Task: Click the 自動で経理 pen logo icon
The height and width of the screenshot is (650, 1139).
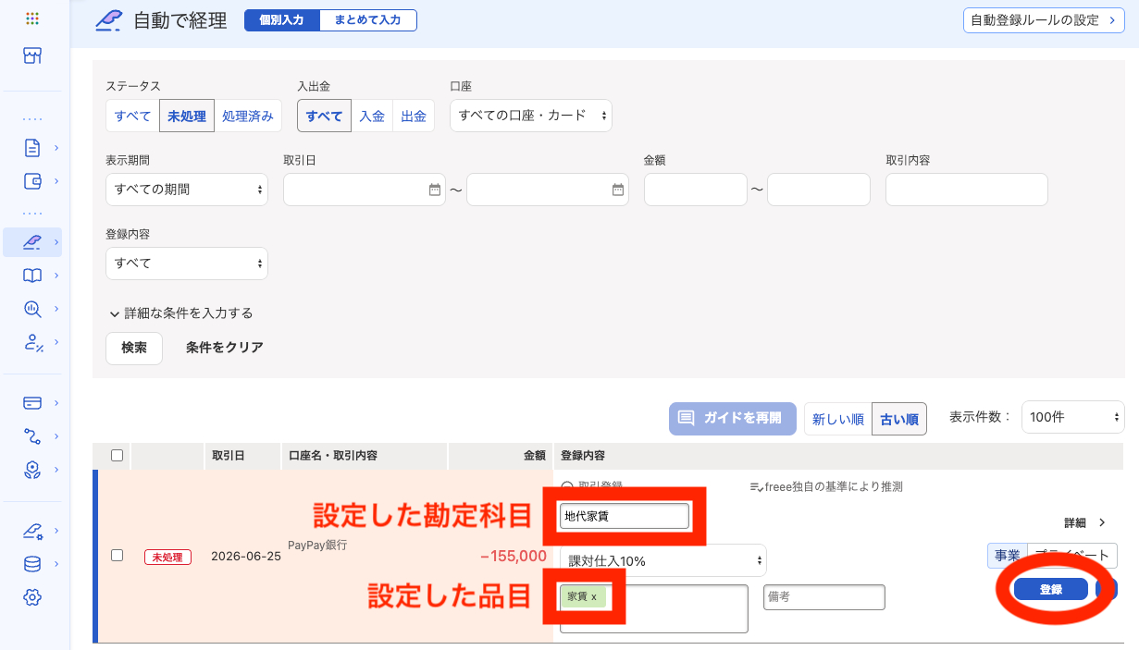Action: tap(109, 20)
